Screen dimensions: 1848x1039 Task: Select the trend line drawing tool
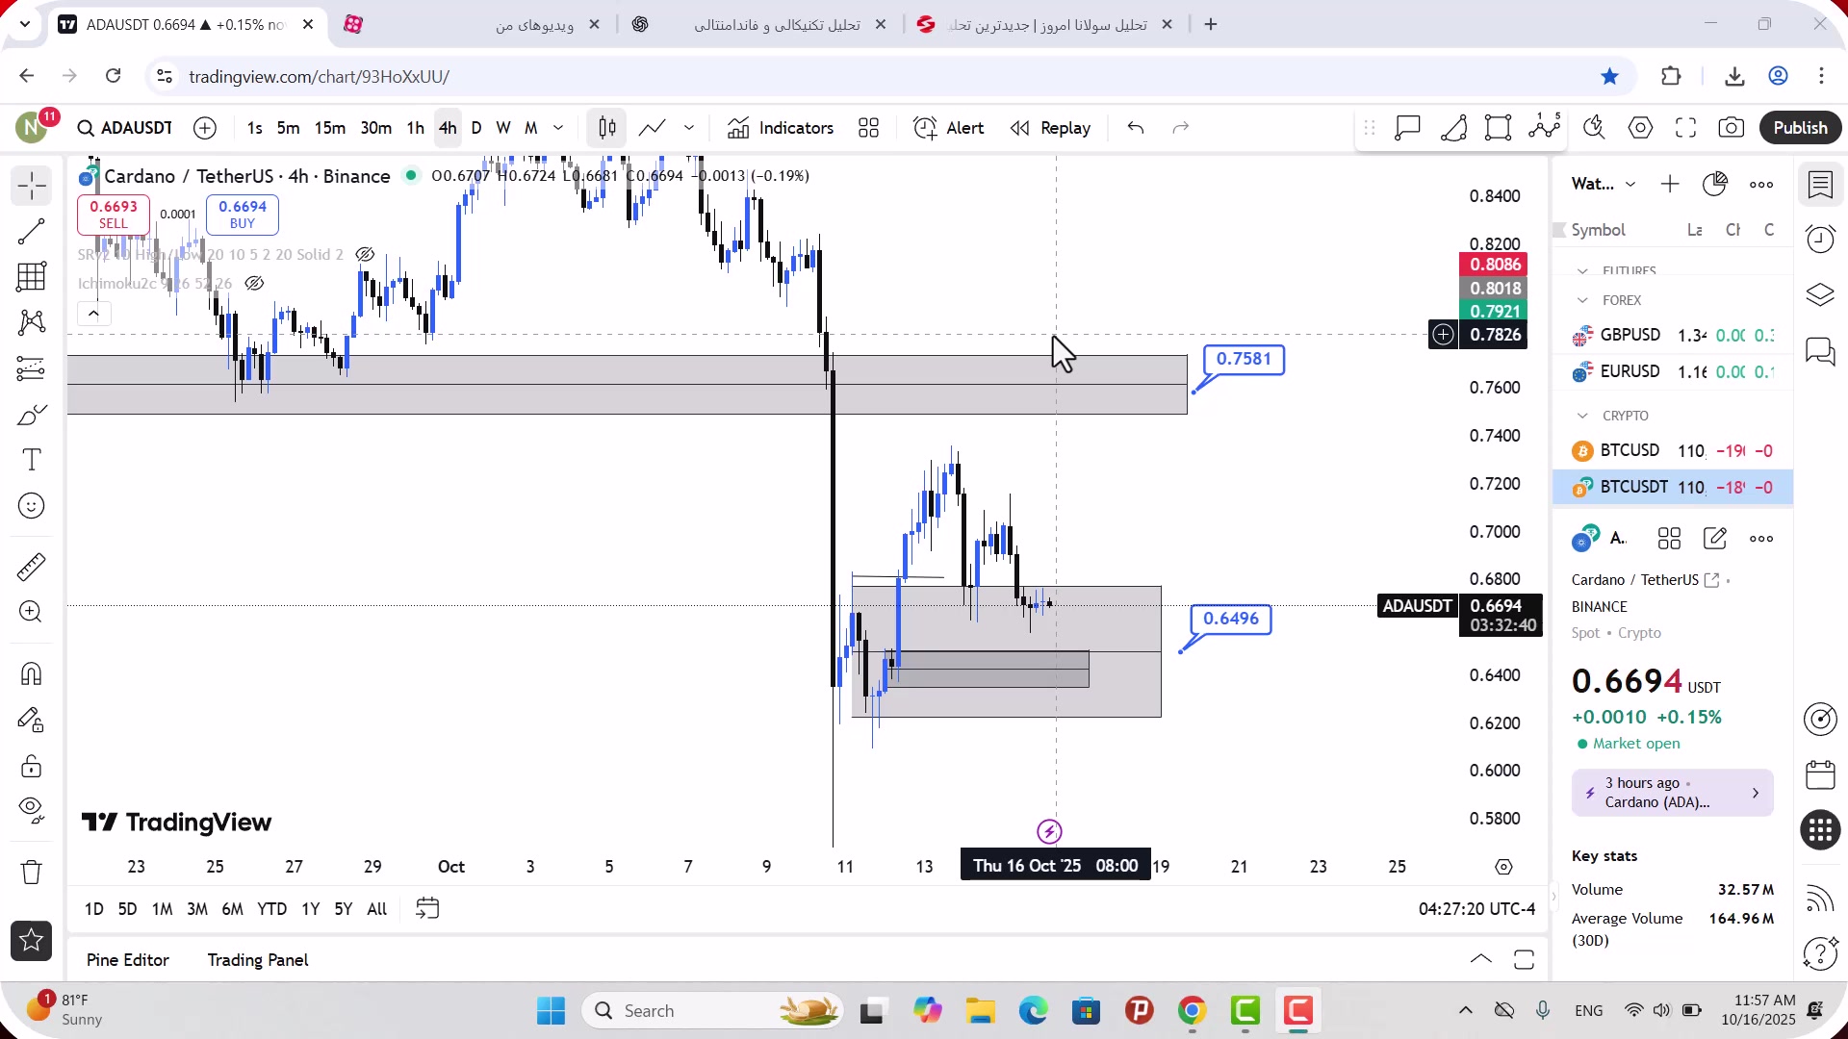(32, 232)
